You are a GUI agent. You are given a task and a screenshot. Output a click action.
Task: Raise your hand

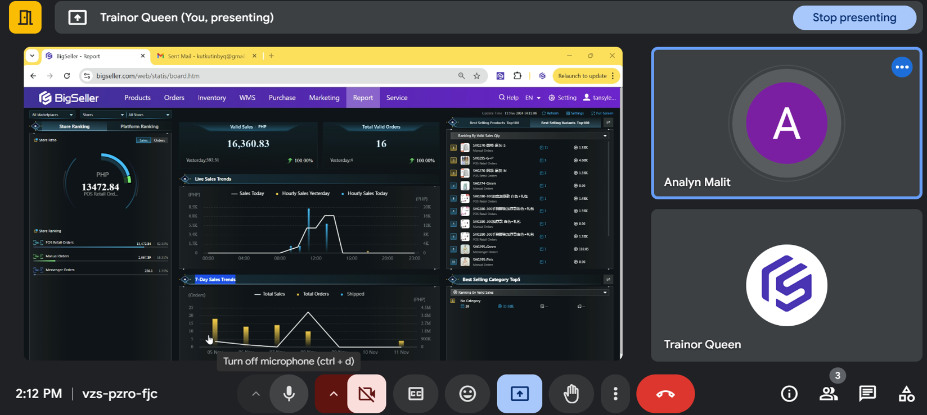click(571, 394)
